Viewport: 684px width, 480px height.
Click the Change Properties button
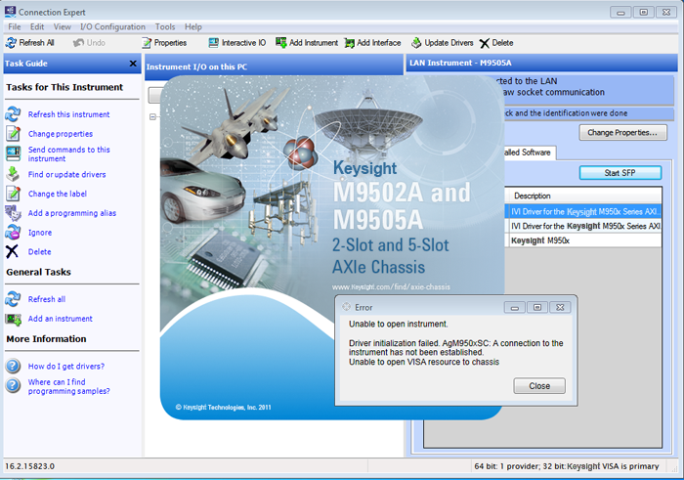pyautogui.click(x=622, y=133)
